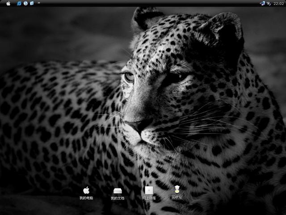The height and width of the screenshot is (215, 286).
Task: Click the tray icon left of the clock
Action: click(x=269, y=3)
